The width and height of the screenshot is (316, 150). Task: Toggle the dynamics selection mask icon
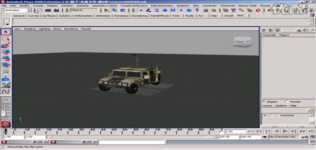(181, 10)
